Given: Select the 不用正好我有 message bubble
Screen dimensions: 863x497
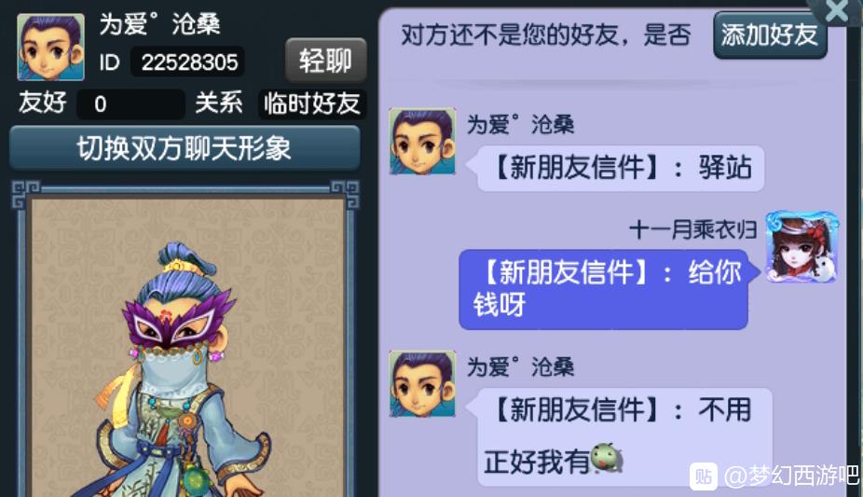Looking at the screenshot, I should [624, 437].
